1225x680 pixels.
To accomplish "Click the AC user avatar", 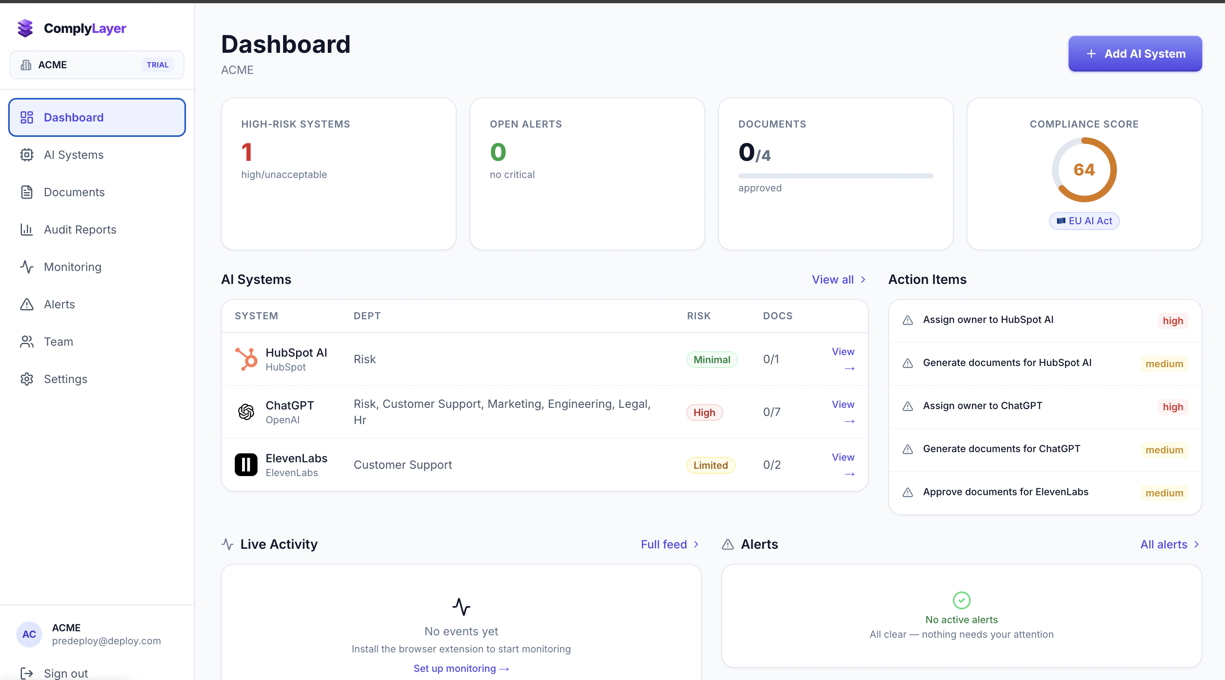I will tap(29, 634).
